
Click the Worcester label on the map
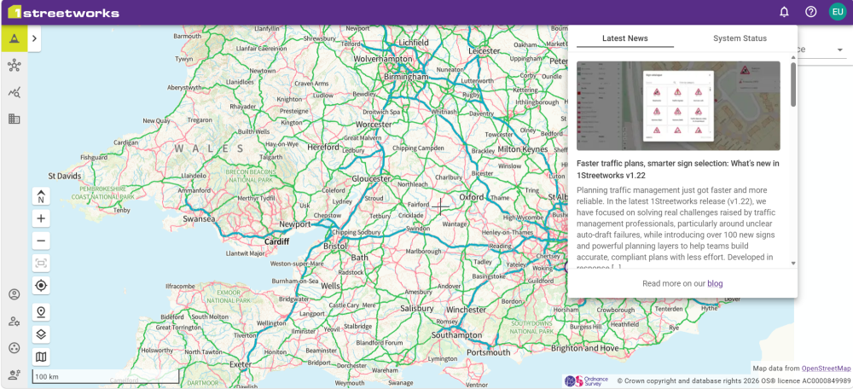372,124
